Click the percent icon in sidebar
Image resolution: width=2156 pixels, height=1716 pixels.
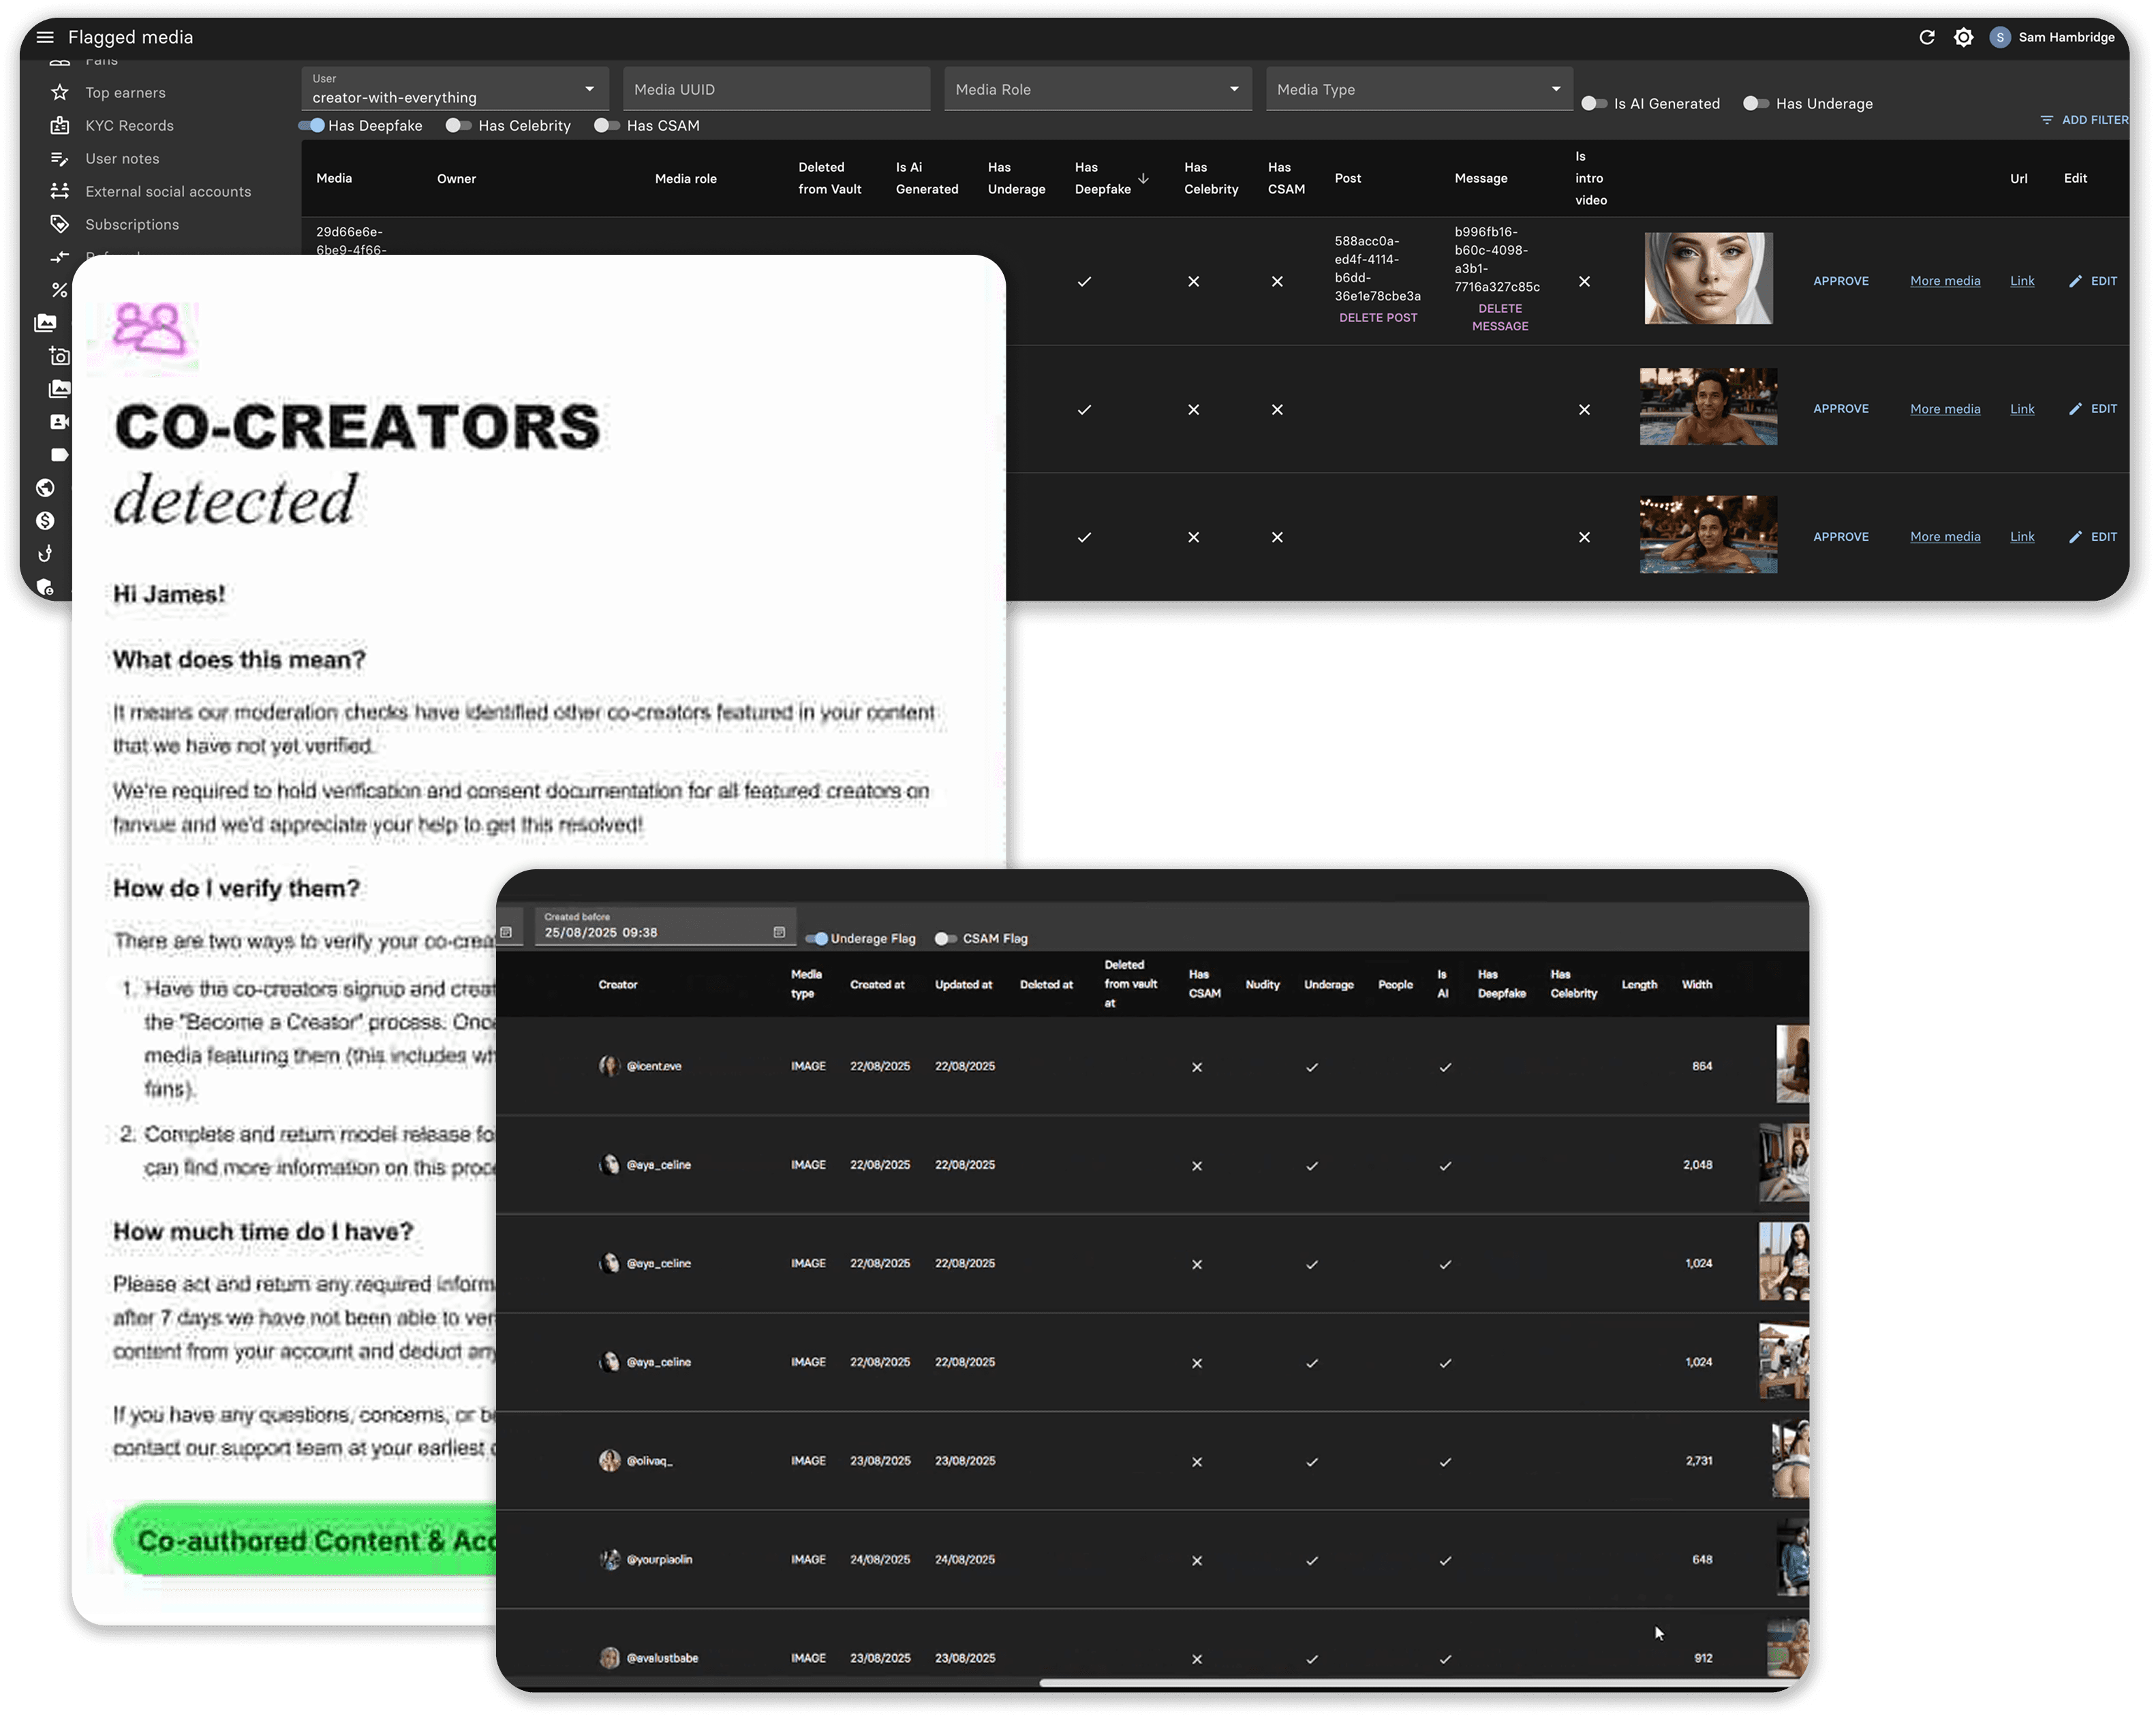(60, 290)
